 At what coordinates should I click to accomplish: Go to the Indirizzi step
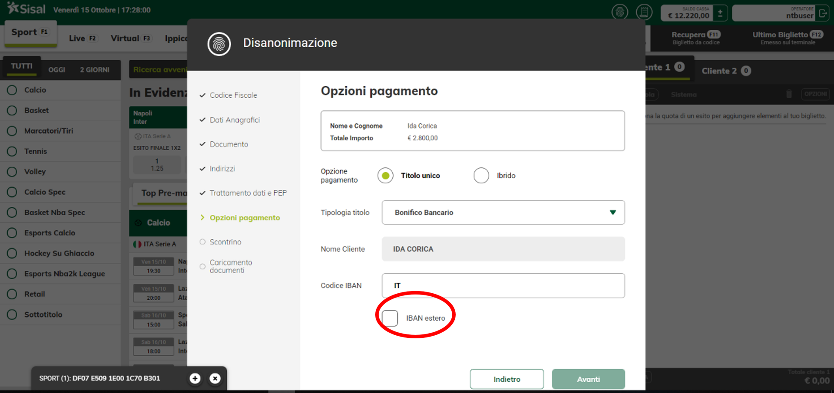click(x=222, y=168)
